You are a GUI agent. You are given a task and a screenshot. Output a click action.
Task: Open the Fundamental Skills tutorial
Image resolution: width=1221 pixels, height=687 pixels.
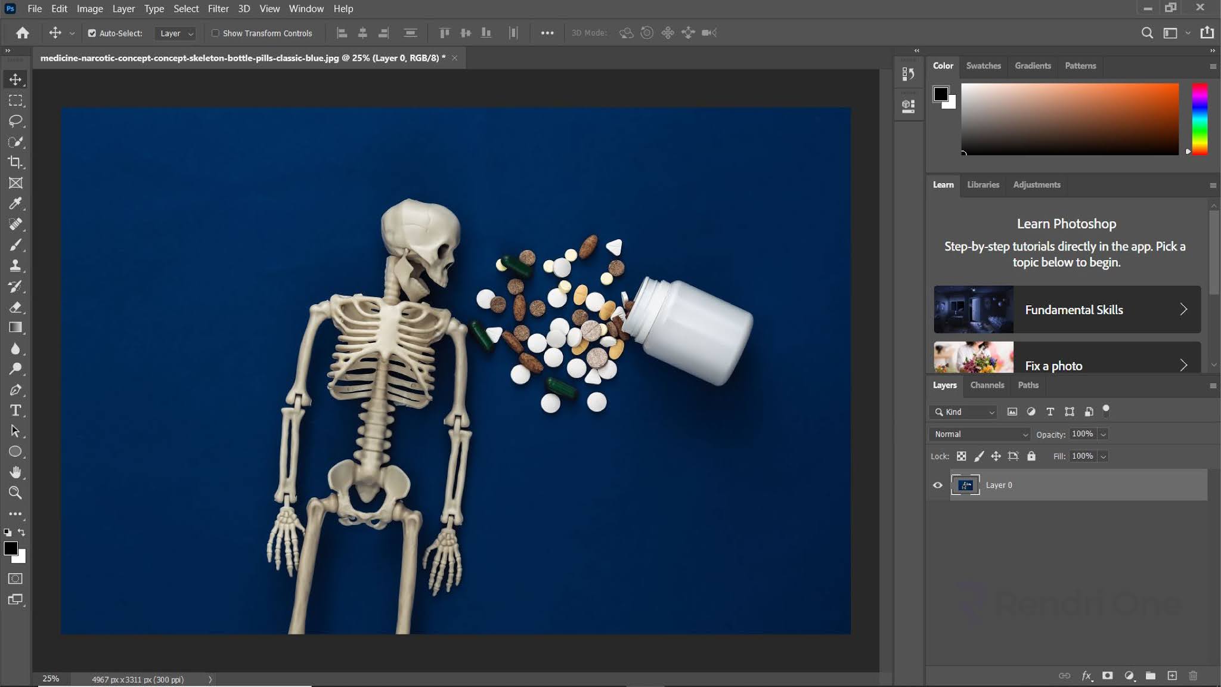tap(1067, 310)
